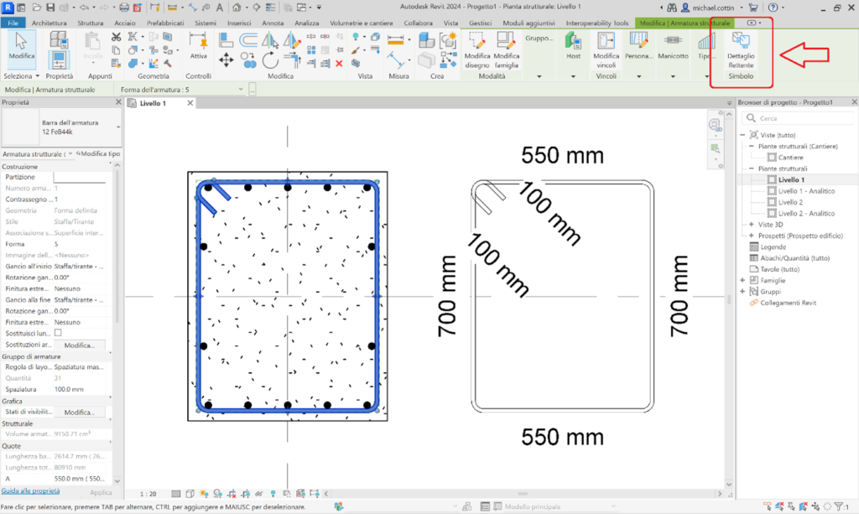Select Cantiere view in browser

[790, 157]
